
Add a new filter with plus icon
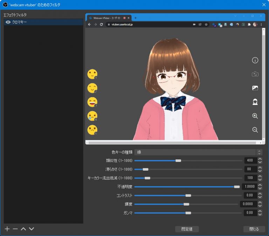point(7,229)
